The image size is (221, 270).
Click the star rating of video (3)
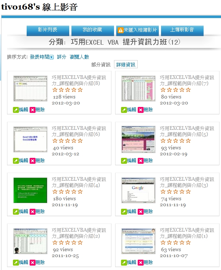(x=175, y=191)
